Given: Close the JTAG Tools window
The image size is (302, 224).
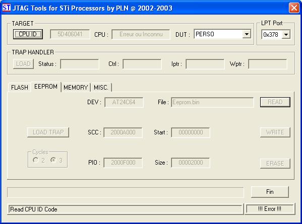Looking at the screenshot, I should [294, 8].
